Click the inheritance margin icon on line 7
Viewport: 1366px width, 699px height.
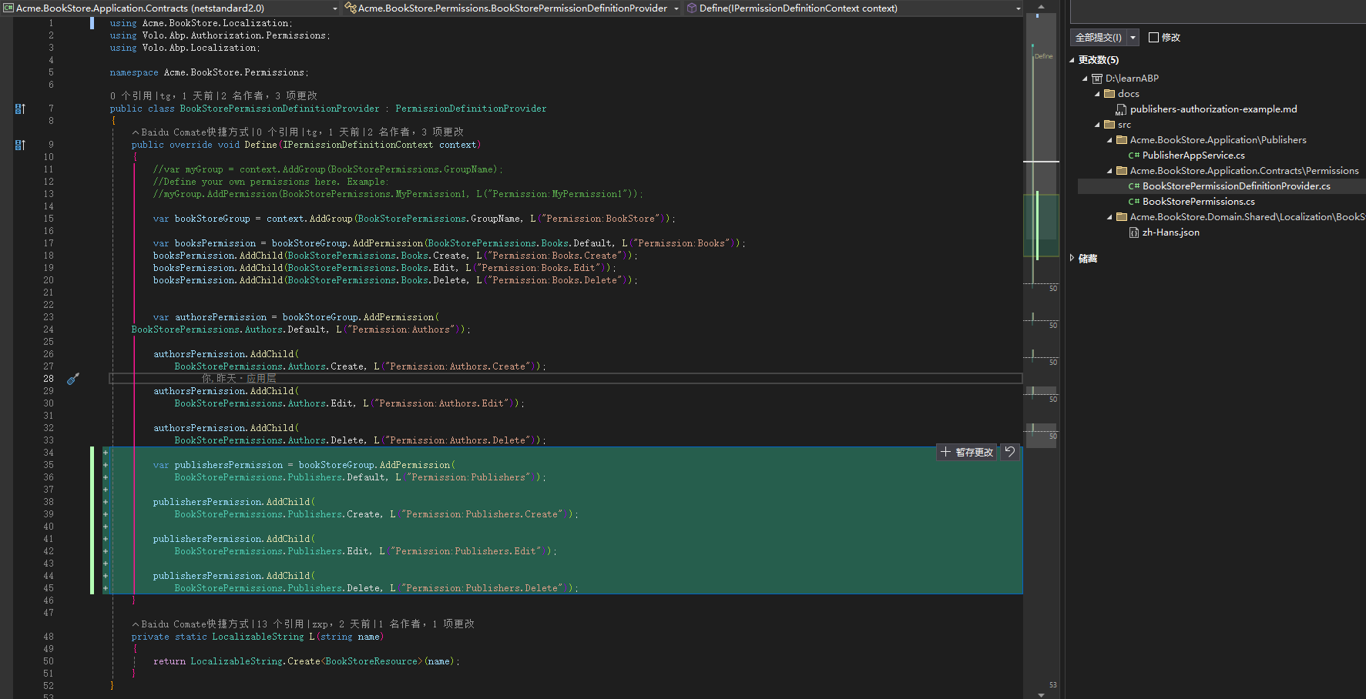pos(20,109)
